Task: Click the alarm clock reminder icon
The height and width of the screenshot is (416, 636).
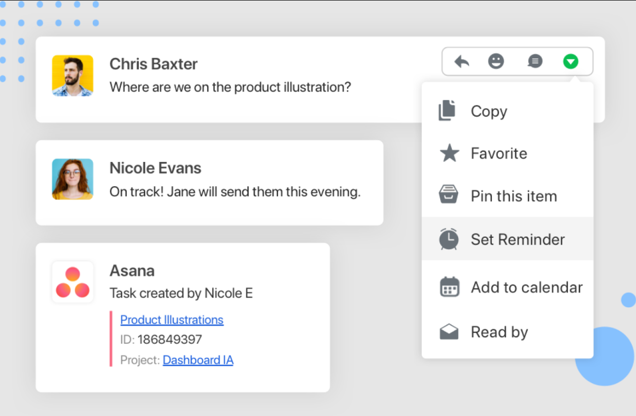Action: tap(449, 239)
